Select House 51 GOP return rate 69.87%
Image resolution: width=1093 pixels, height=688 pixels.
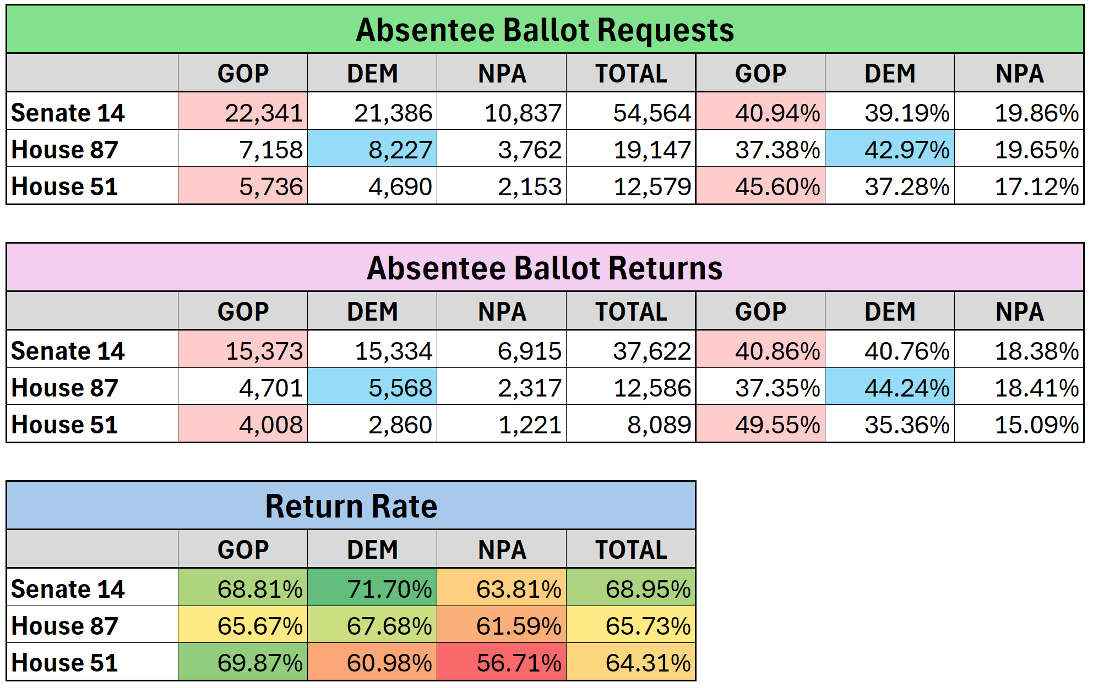[243, 662]
